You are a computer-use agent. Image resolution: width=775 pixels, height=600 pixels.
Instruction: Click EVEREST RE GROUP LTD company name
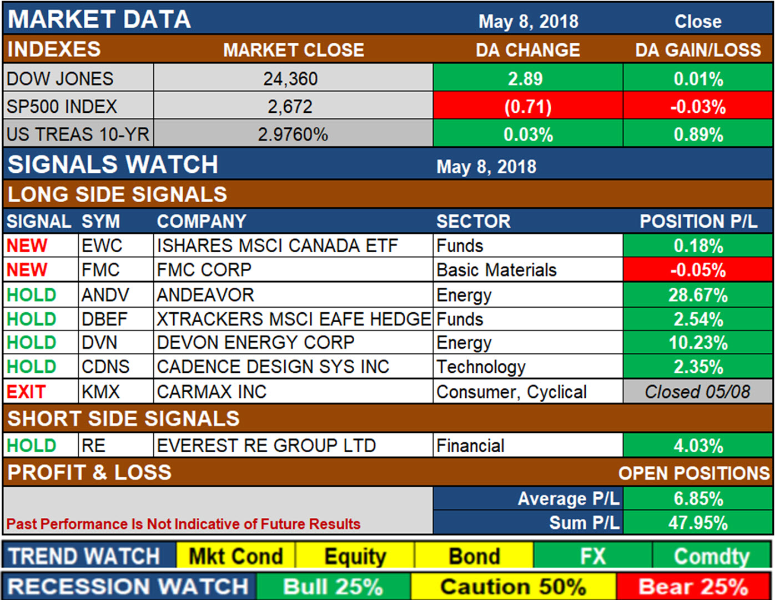[266, 446]
